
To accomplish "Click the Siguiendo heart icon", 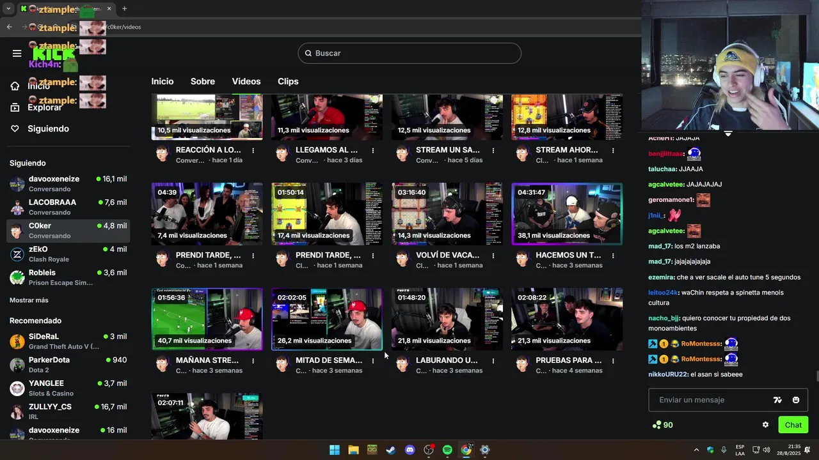I will pos(15,129).
